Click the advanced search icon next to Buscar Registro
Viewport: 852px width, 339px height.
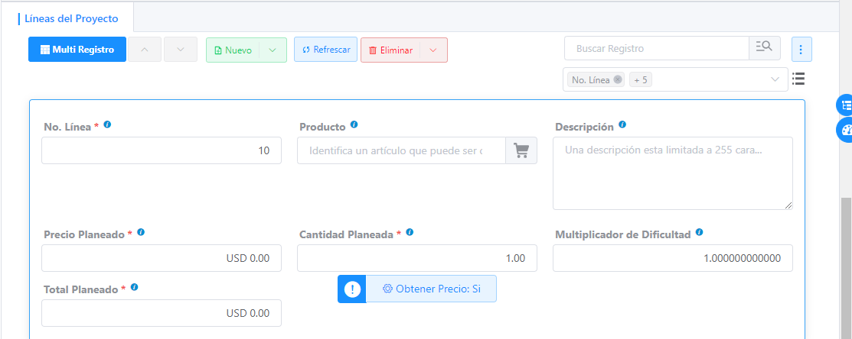click(764, 48)
